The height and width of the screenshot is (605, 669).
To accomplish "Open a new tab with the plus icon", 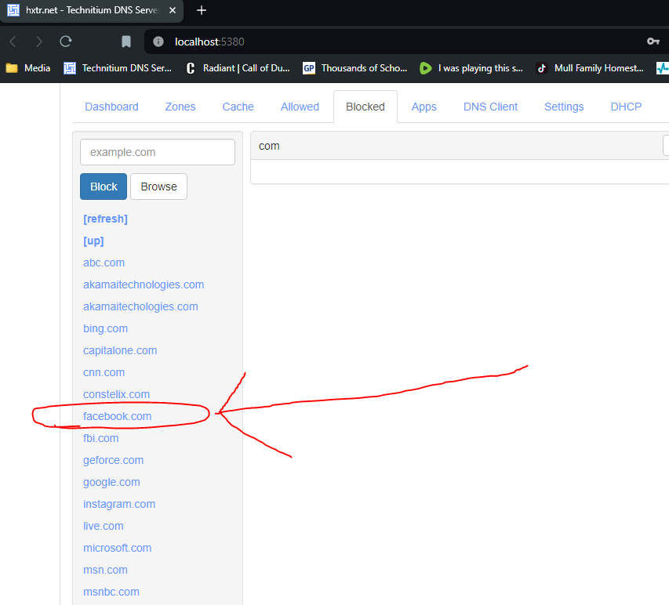I will click(x=202, y=10).
